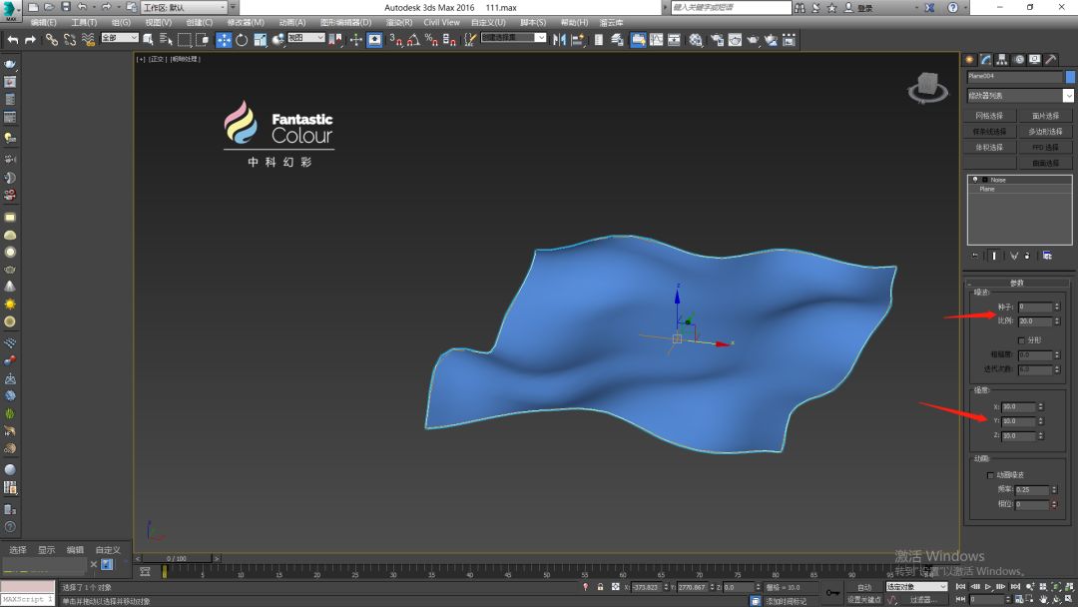Click the Plane004 object color swatch
Screen dimensions: 1078x607
point(1070,77)
